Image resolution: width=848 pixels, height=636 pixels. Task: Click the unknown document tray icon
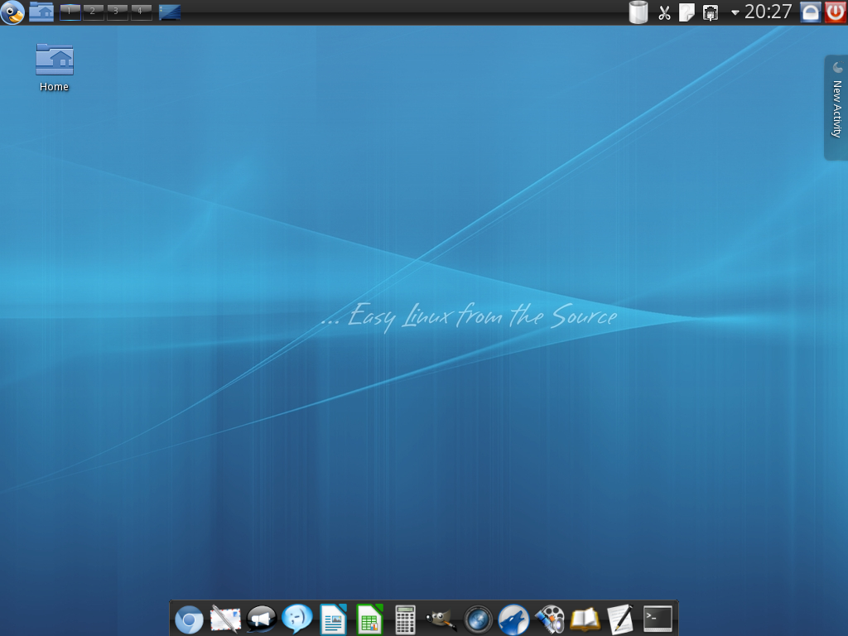pyautogui.click(x=687, y=12)
